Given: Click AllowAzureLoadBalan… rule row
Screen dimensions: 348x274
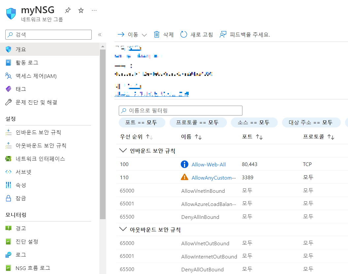Looking at the screenshot, I should pos(232,204).
